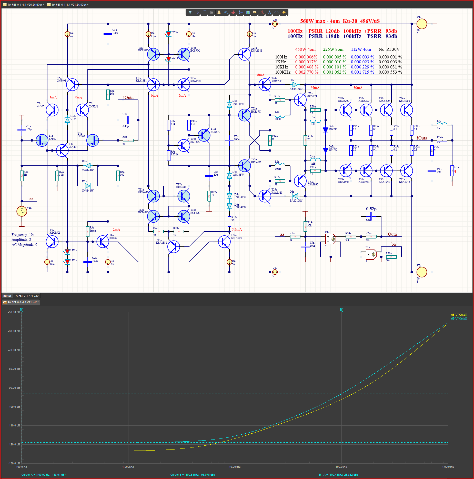
Task: Click the '0.52p' capacitor annotation
Action: click(371, 209)
